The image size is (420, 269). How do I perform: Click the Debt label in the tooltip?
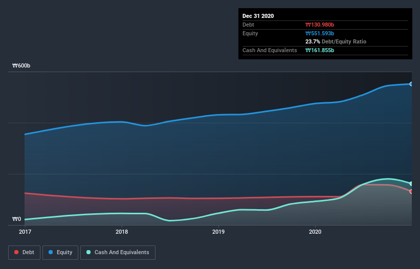[x=248, y=25]
